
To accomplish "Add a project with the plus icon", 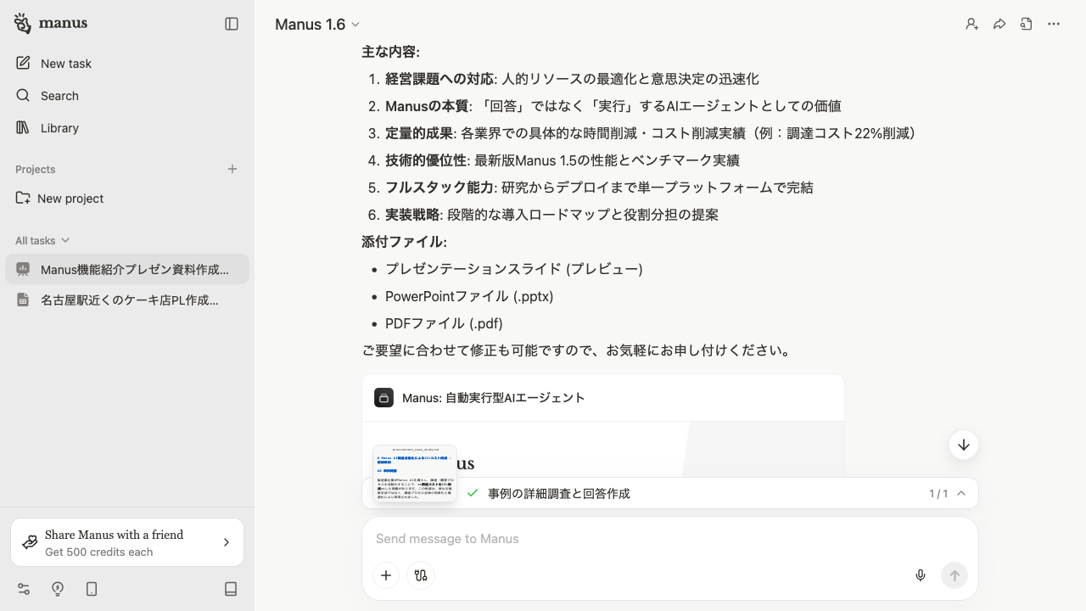I will pos(232,169).
